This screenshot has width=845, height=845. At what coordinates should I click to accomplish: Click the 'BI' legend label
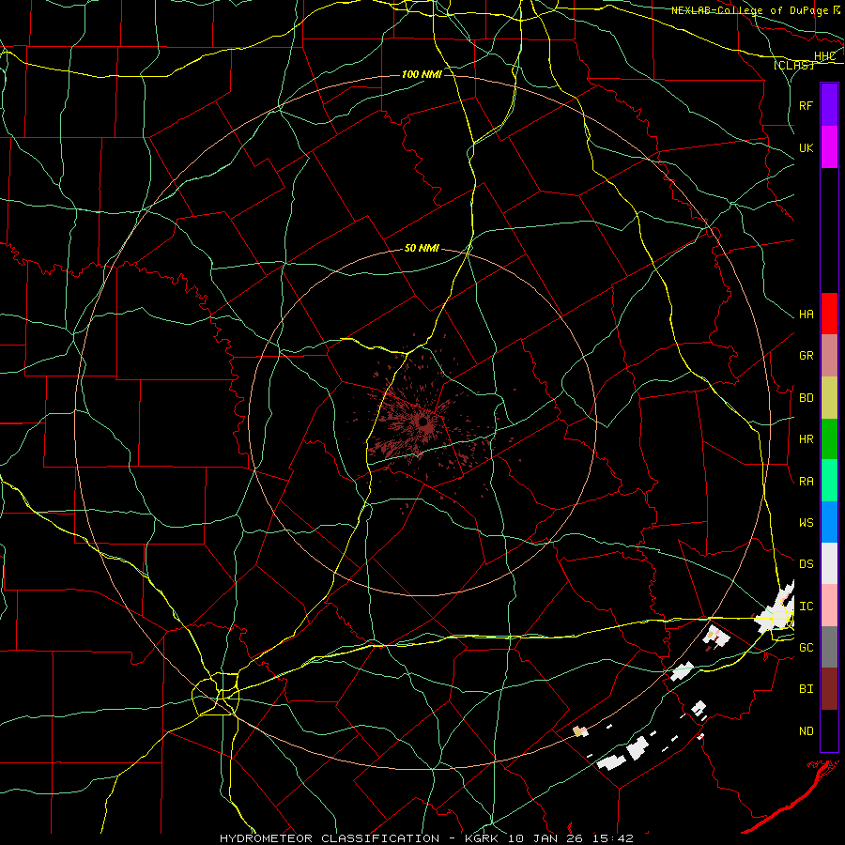pos(806,689)
